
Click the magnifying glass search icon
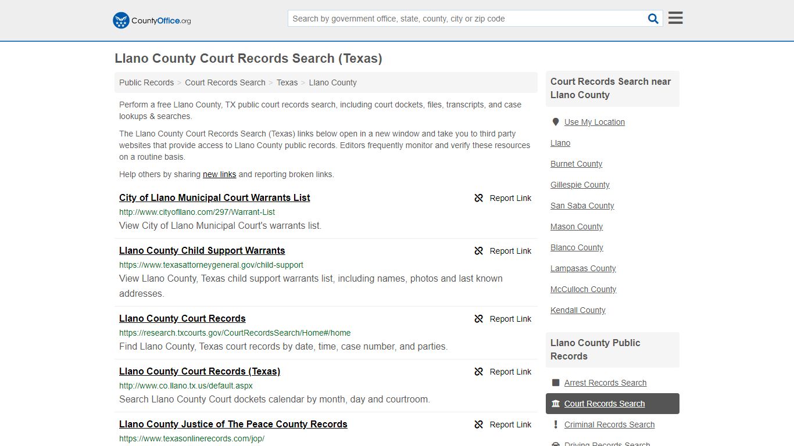(x=653, y=19)
